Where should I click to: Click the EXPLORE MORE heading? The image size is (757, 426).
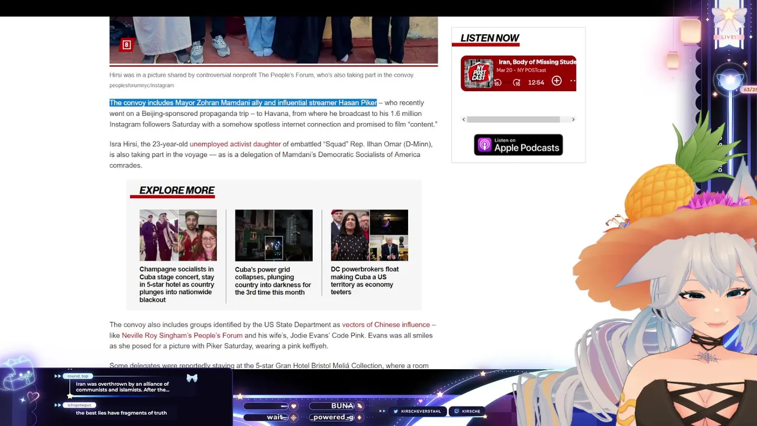177,191
